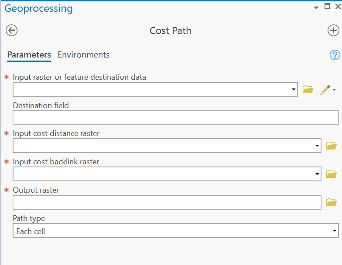
Task: Switch to the Environments tab
Action: tap(84, 55)
